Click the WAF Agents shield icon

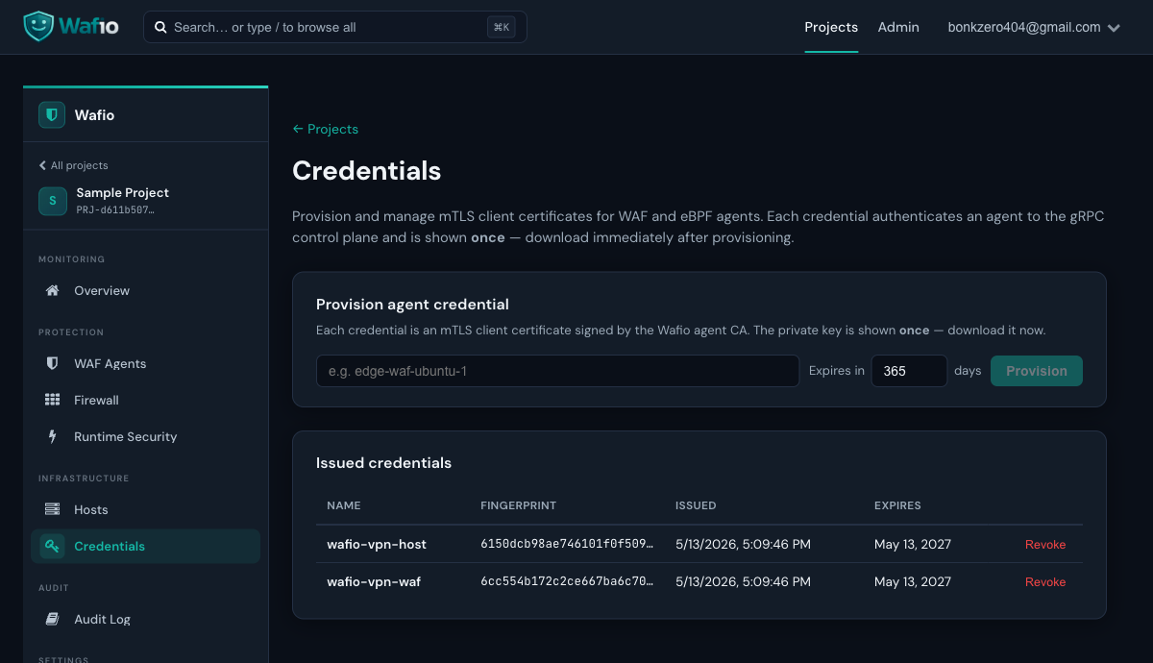[x=53, y=363]
